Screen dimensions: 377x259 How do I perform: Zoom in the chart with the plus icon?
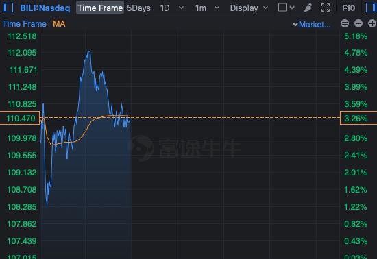(x=372, y=23)
